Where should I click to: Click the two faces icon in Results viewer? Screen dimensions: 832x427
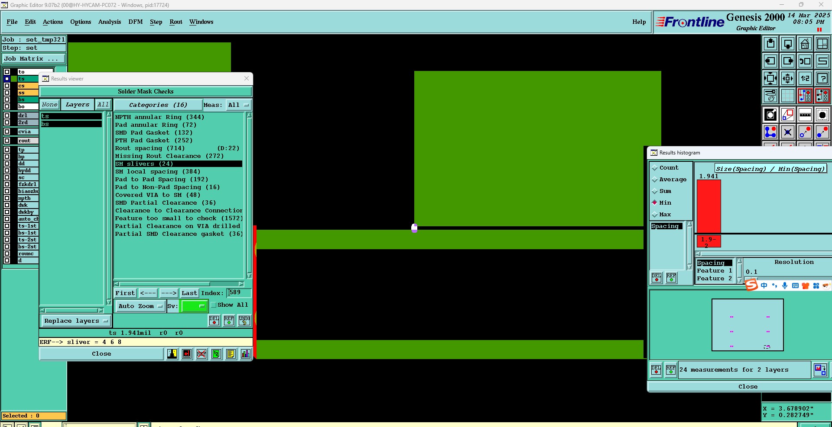click(x=172, y=354)
